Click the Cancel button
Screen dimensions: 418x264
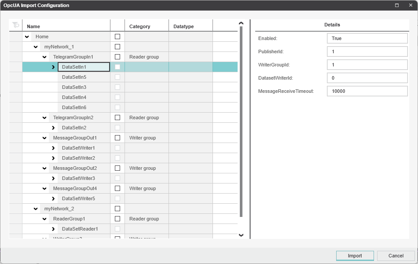pyautogui.click(x=396, y=256)
